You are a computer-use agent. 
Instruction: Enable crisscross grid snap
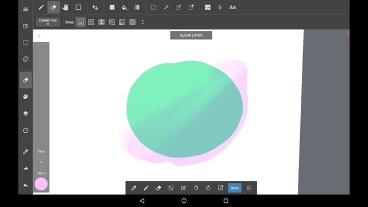pyautogui.click(x=101, y=22)
